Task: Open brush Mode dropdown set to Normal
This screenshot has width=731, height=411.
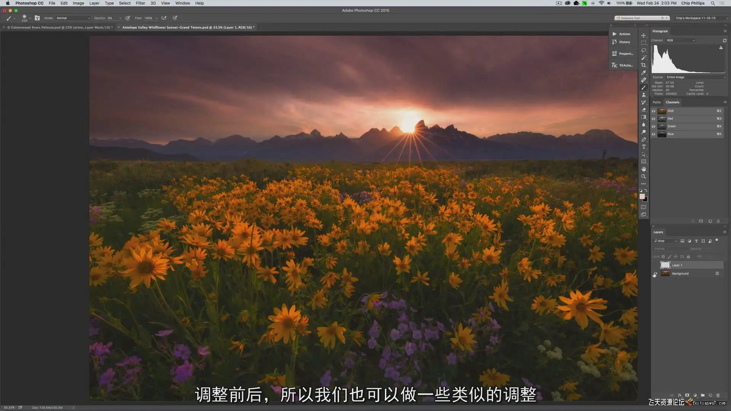Action: 73,18
